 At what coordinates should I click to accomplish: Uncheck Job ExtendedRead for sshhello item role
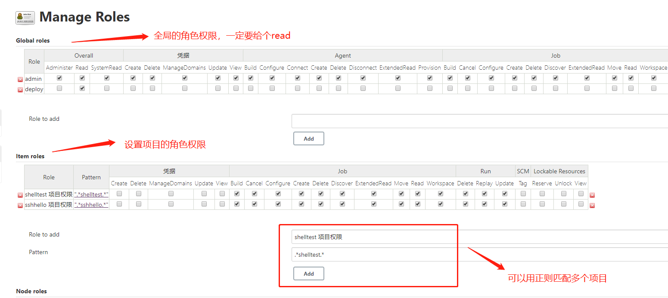(374, 204)
